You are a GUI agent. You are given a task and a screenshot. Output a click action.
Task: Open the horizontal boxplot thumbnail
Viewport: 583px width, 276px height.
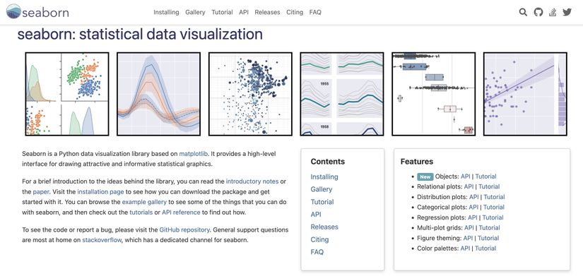433,94
